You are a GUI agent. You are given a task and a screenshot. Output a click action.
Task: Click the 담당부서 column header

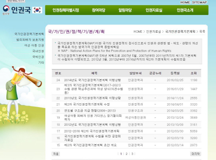coord(135,73)
